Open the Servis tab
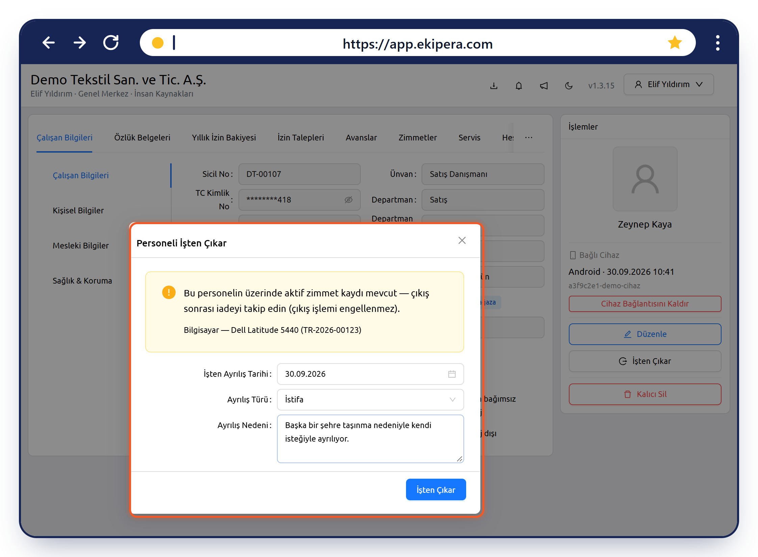Image resolution: width=758 pixels, height=557 pixels. (x=469, y=138)
